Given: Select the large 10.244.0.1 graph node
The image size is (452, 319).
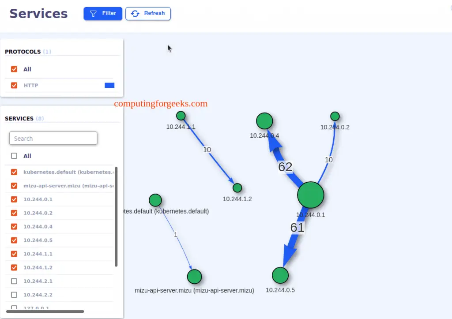Looking at the screenshot, I should coord(311,195).
